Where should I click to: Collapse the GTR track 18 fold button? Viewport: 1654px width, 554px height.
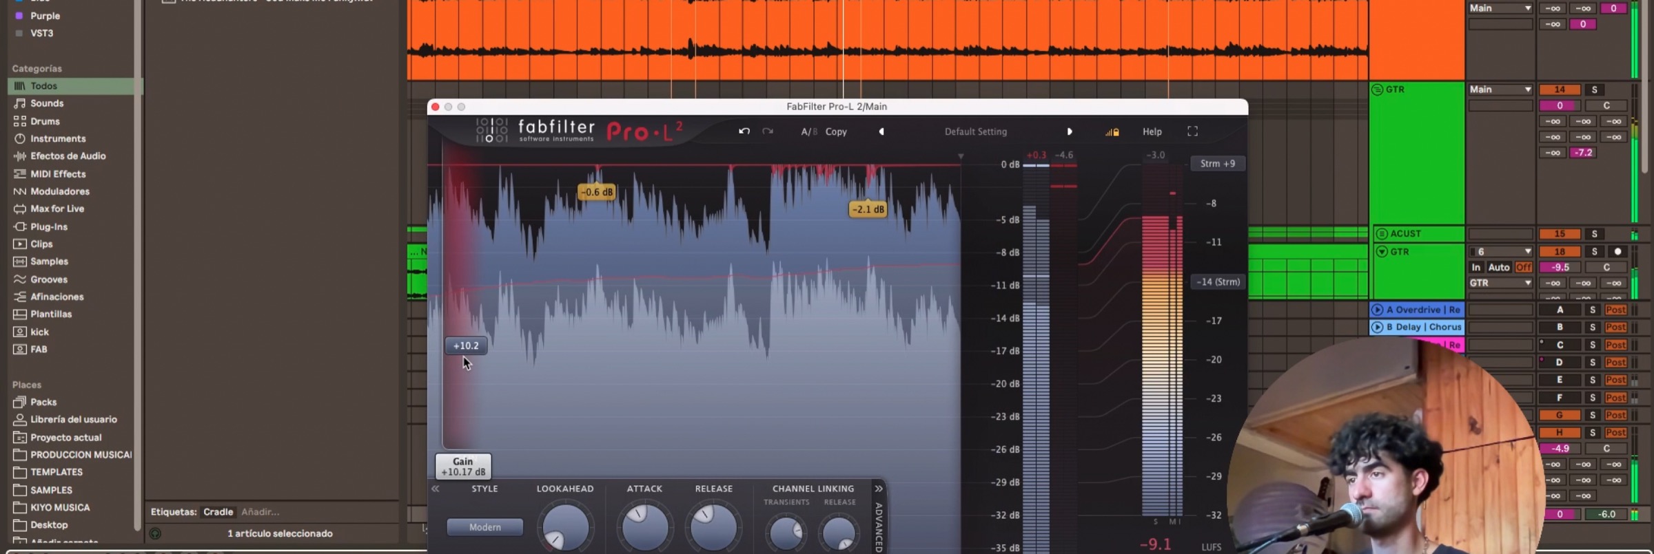pyautogui.click(x=1382, y=251)
